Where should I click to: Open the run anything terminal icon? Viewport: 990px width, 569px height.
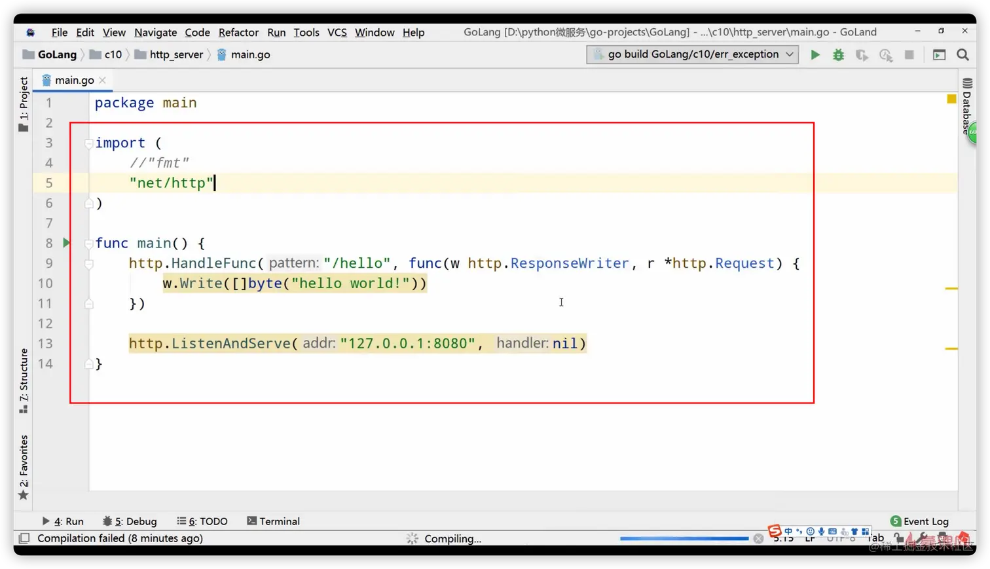940,55
